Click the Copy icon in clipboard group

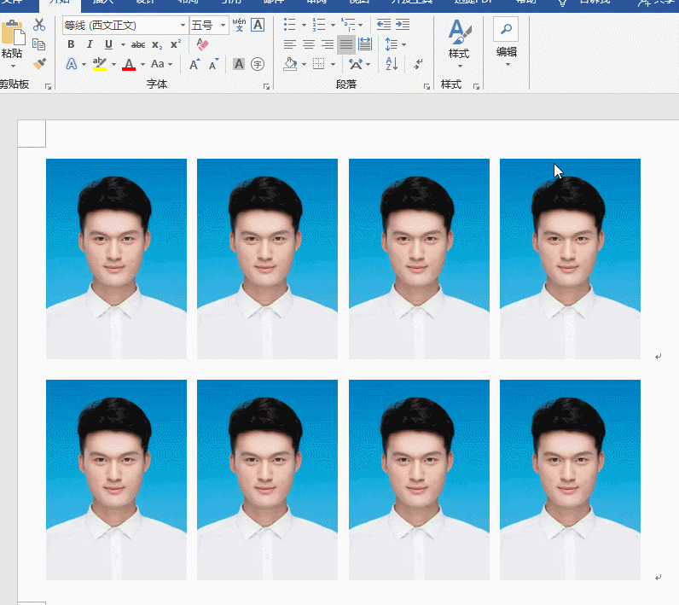pos(39,44)
